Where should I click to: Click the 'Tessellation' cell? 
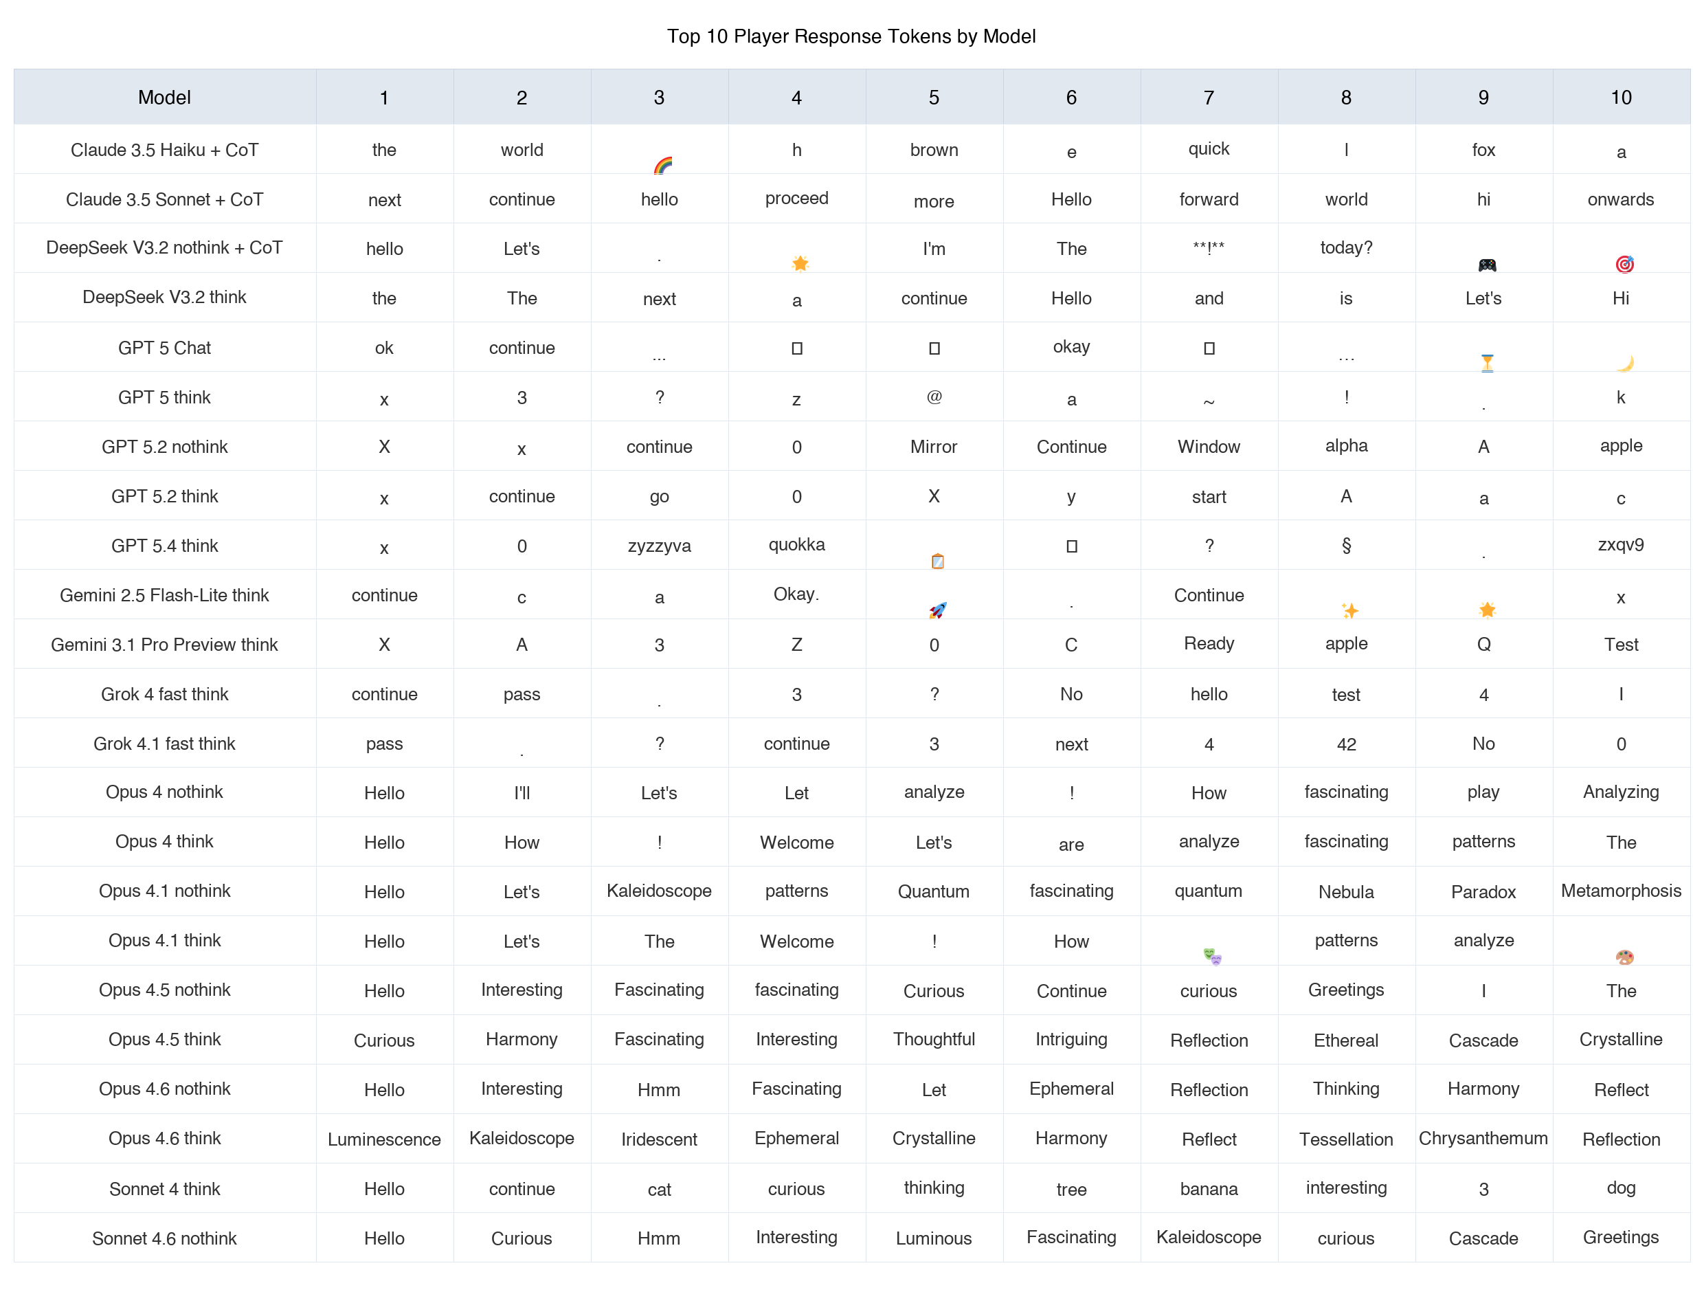click(1346, 1139)
